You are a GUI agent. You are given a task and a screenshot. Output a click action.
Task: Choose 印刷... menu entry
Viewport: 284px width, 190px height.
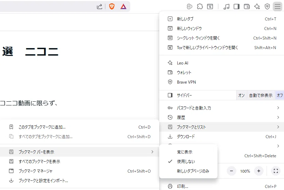point(222,186)
